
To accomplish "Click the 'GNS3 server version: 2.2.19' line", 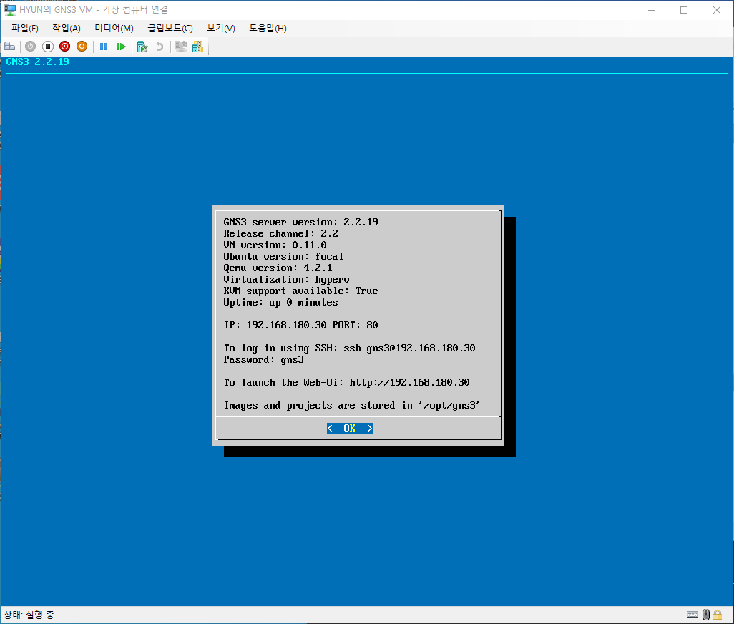I will pos(300,222).
